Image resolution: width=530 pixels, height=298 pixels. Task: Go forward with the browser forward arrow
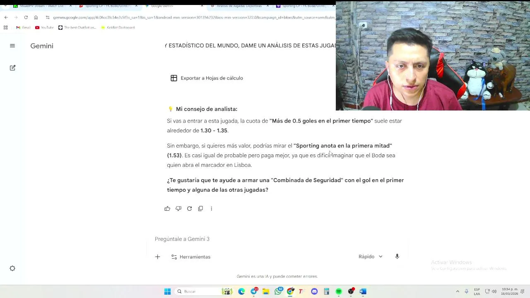[16, 17]
